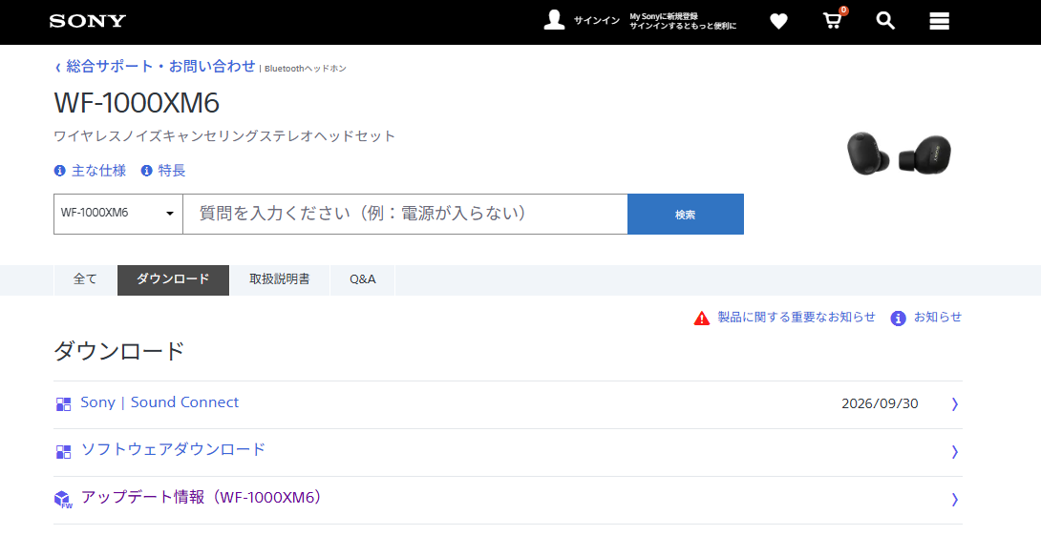Screen dimensions: 1041x556
Task: Open the ソフトウェアダウンロード link
Action: coord(173,450)
